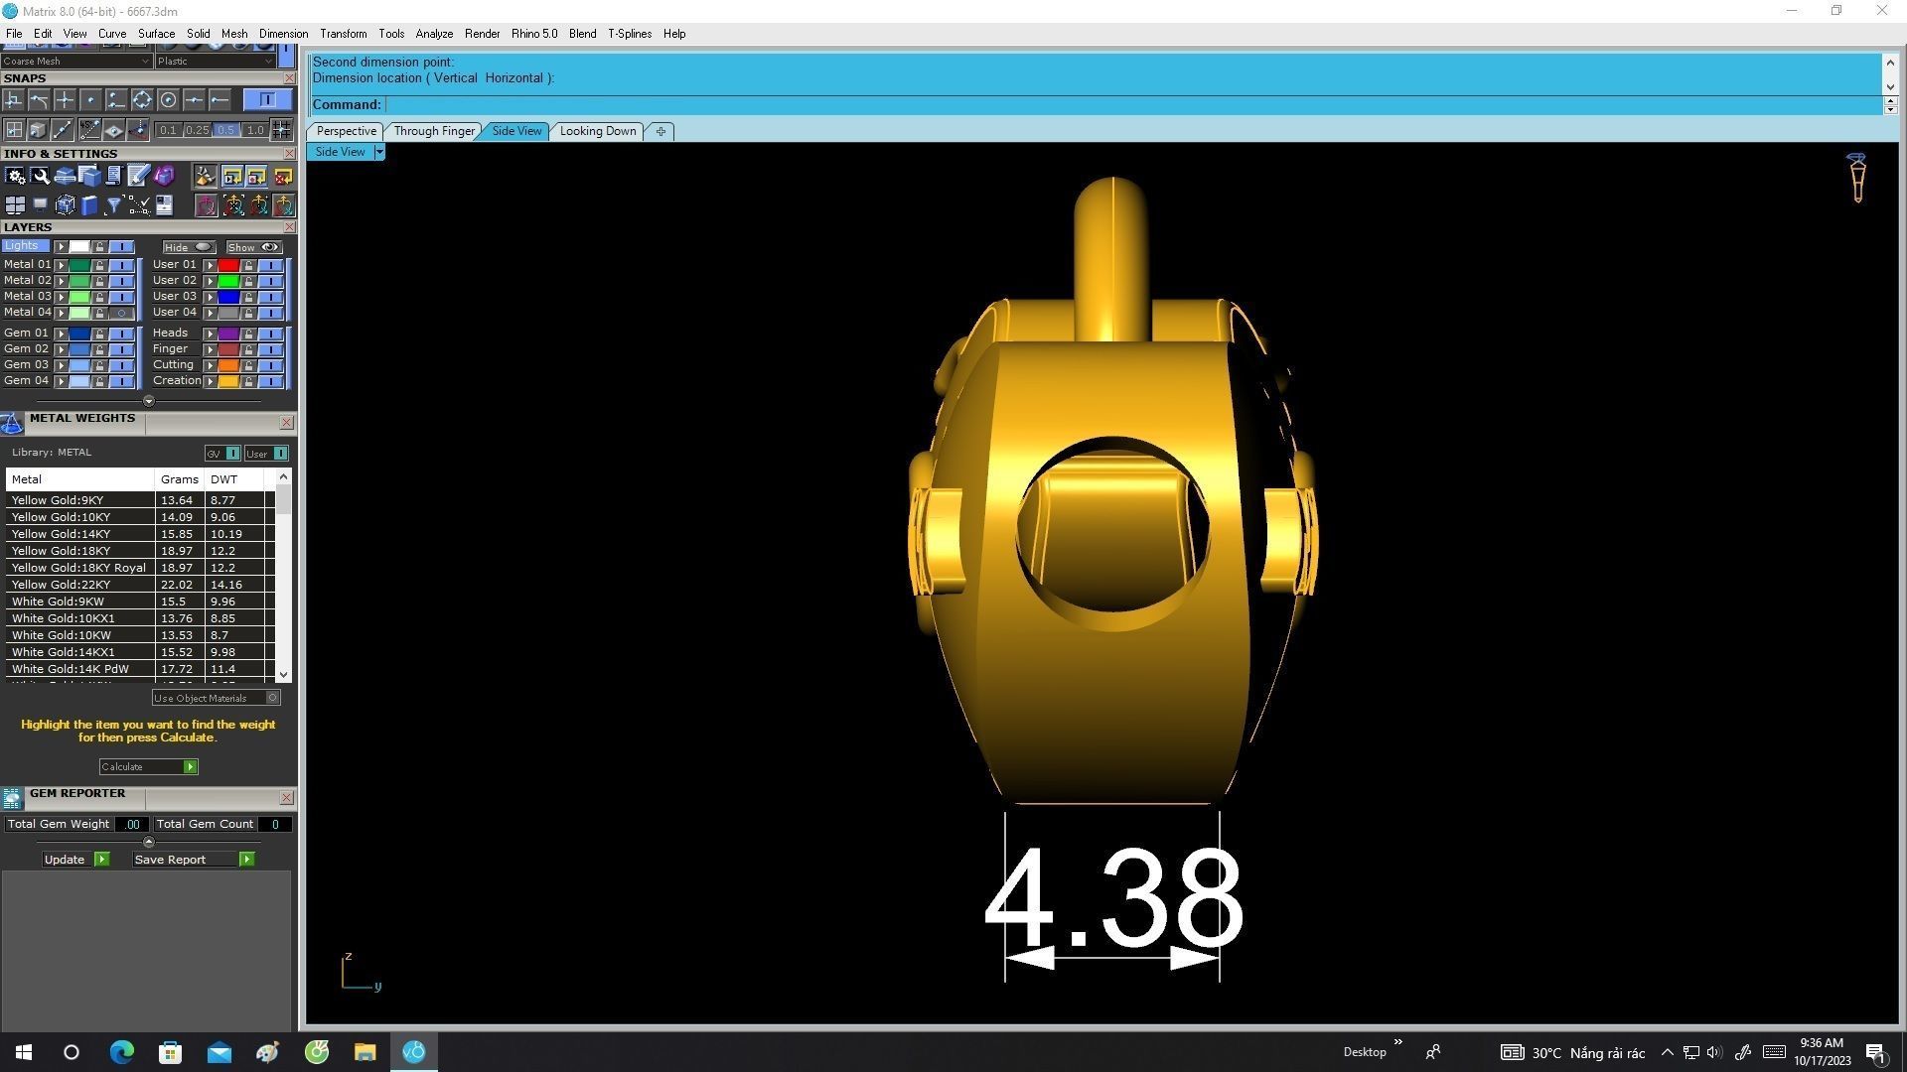Click the gears options icon
Image resolution: width=1907 pixels, height=1072 pixels.
(15, 177)
